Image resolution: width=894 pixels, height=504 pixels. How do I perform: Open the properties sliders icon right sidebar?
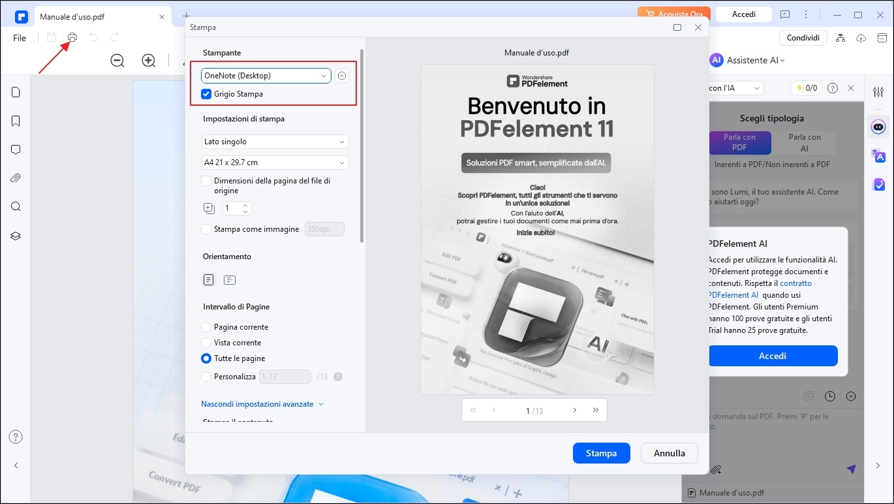[x=878, y=92]
